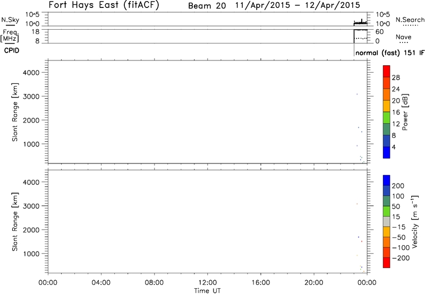Click the '28' label on Power colorbar
Screen dimensions: 425x294
pos(396,77)
